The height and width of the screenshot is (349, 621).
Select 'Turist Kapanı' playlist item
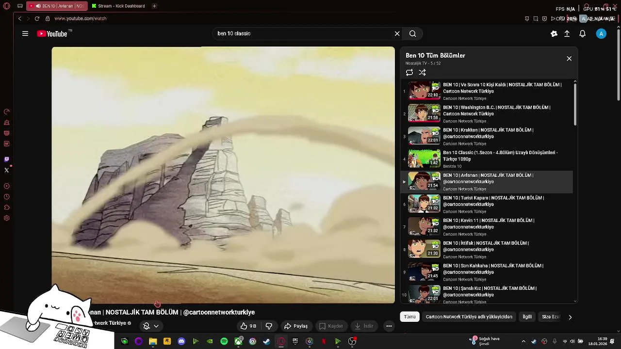point(488,205)
